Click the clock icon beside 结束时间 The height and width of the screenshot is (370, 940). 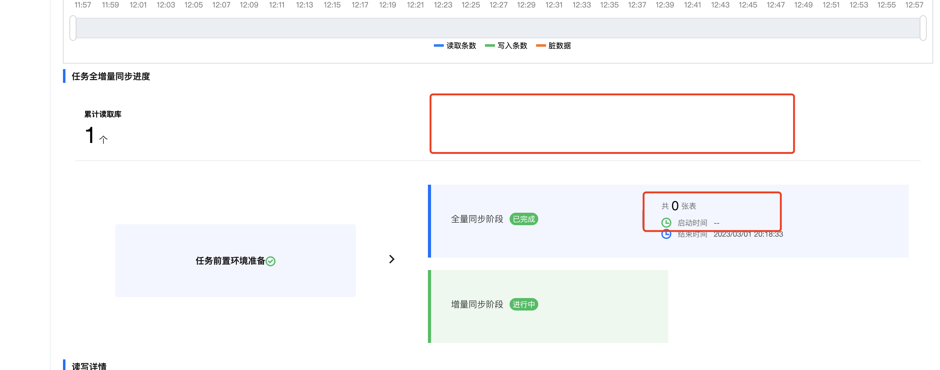667,235
